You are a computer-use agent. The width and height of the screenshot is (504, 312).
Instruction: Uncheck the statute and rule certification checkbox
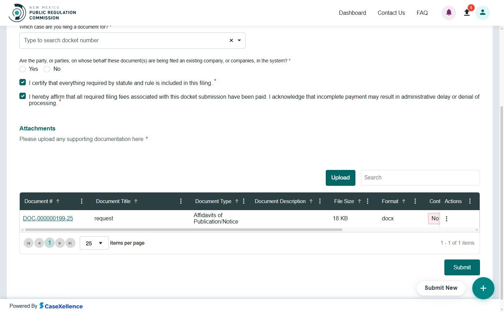(x=23, y=82)
